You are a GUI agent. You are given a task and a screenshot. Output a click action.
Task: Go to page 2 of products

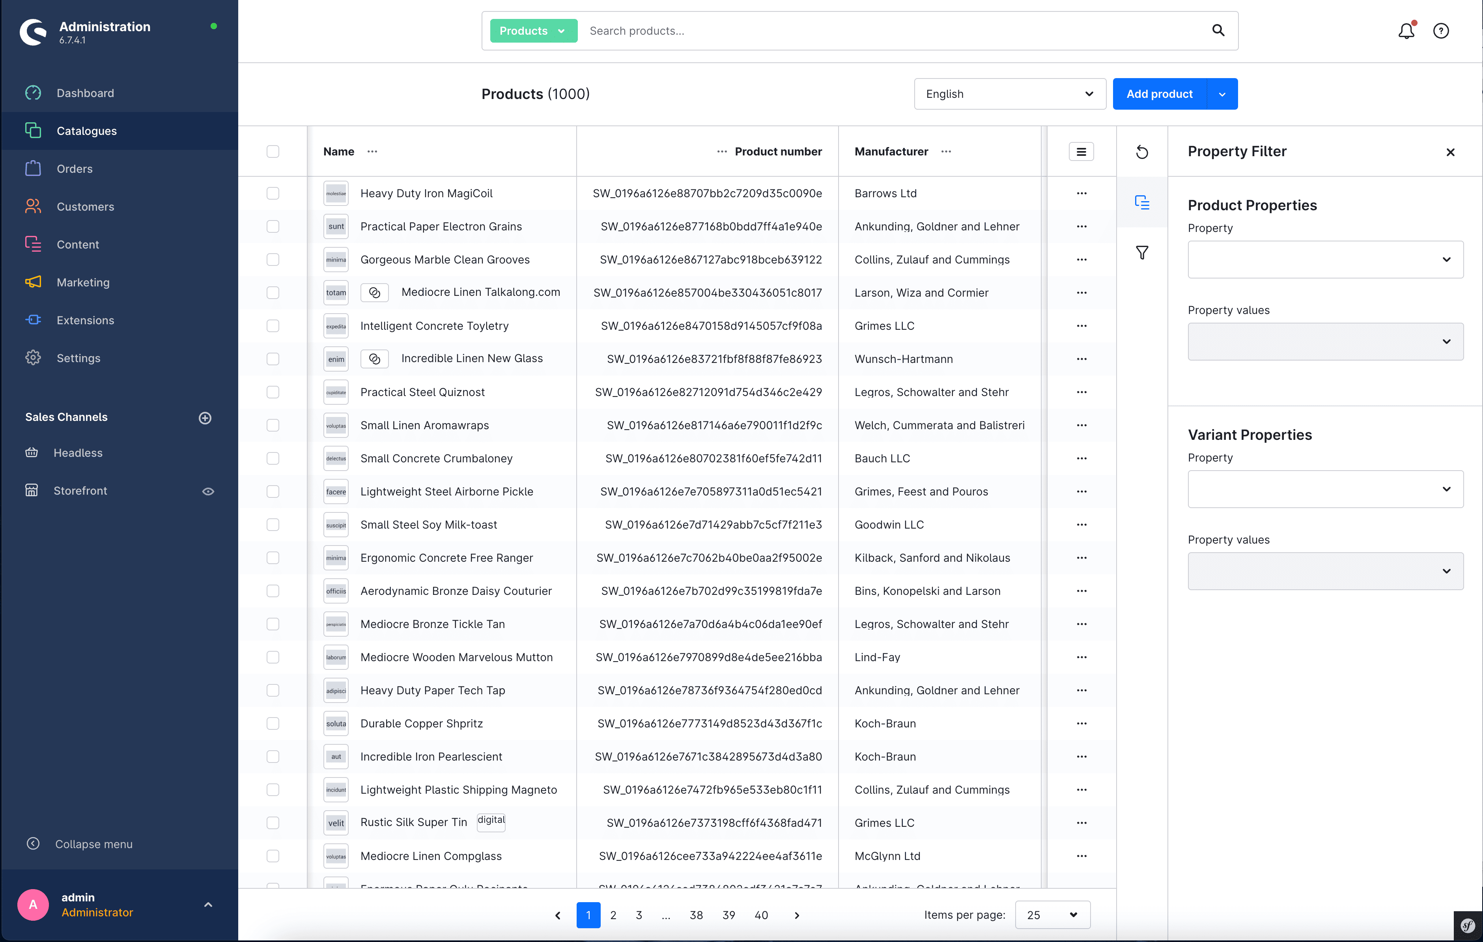tap(613, 915)
